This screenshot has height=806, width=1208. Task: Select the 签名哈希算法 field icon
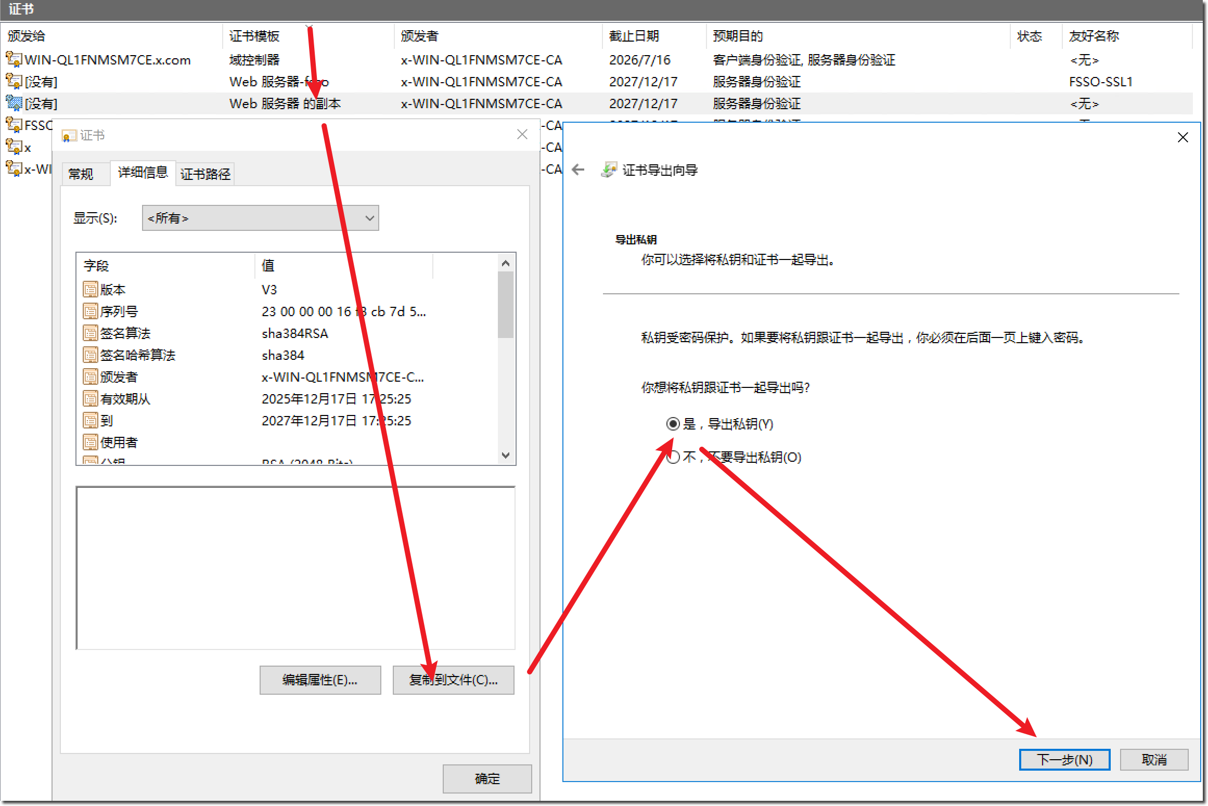coord(91,355)
